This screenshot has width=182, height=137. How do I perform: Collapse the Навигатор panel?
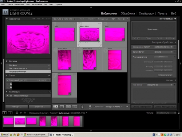(x=7, y=19)
